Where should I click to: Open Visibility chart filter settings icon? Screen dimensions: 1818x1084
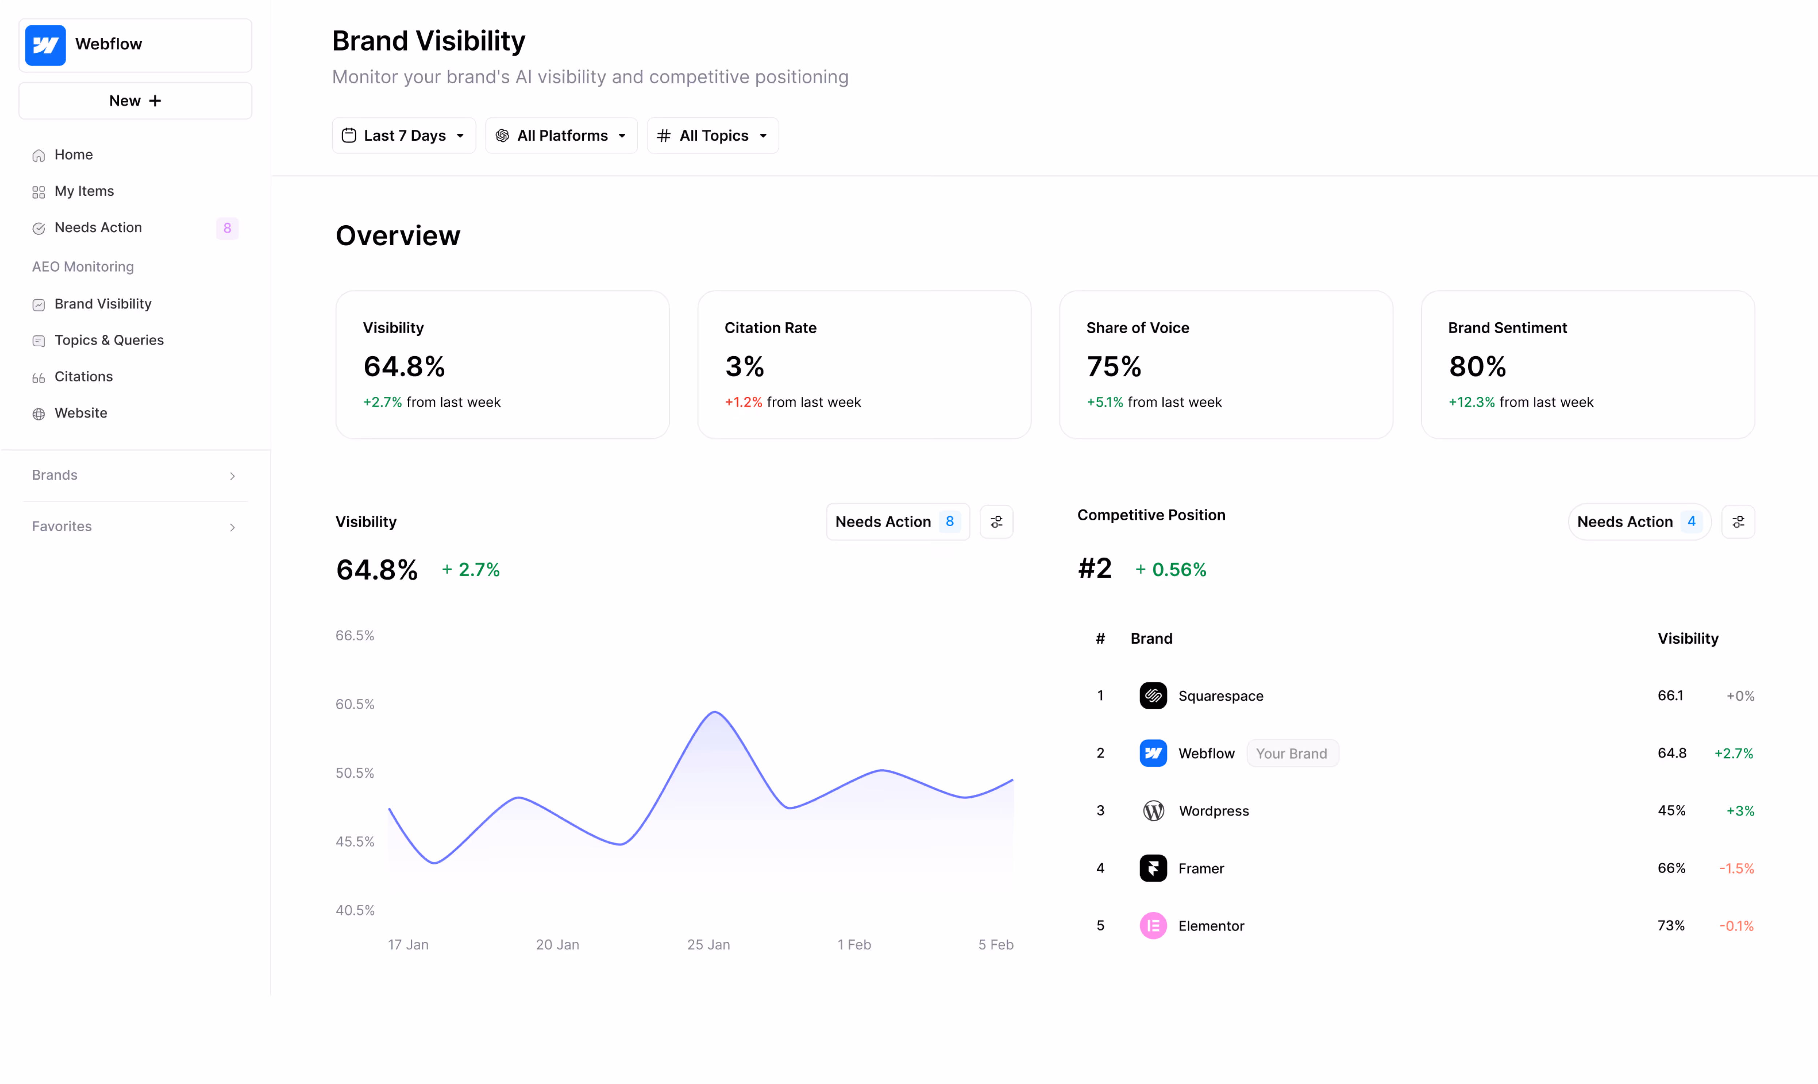996,521
